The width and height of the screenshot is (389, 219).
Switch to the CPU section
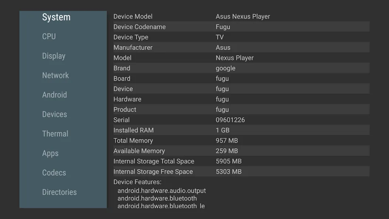coord(49,36)
